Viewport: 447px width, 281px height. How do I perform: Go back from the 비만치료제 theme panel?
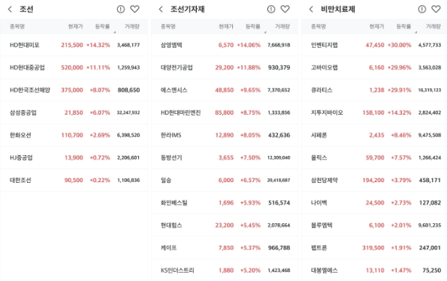311,10
